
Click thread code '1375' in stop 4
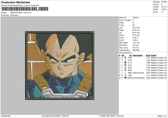(x=148, y=65)
